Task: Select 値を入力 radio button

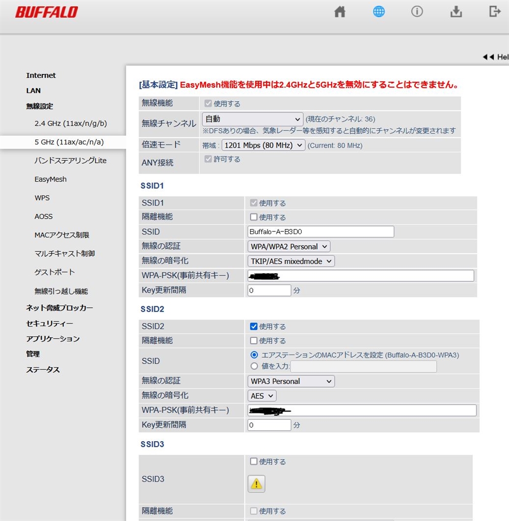Action: pos(254,366)
